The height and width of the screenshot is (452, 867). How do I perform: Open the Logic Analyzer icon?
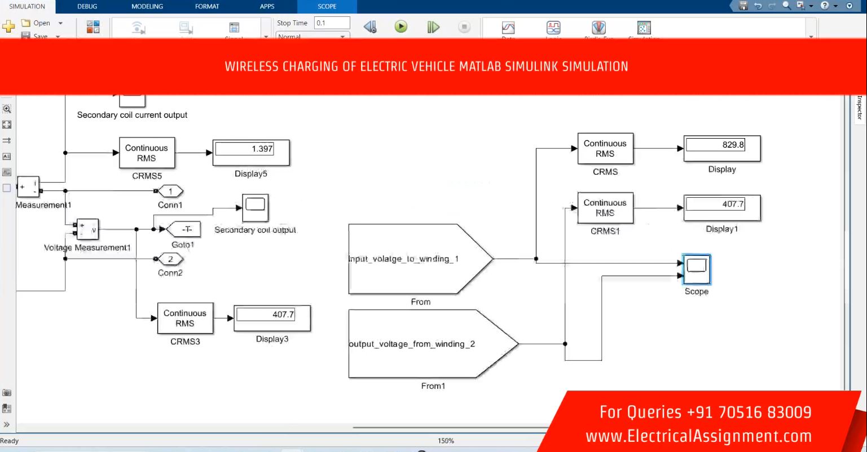pos(553,28)
